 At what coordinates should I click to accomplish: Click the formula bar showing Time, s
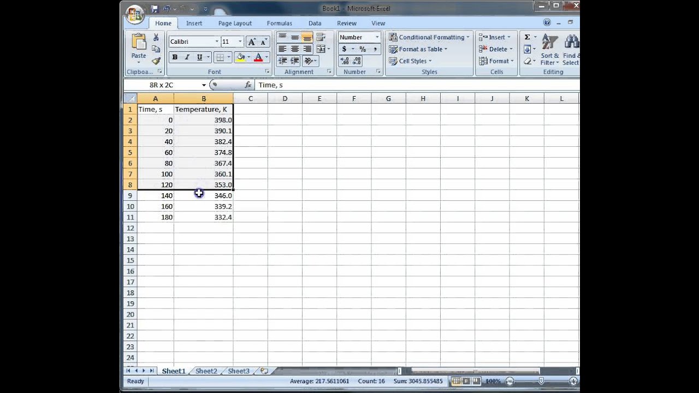coord(417,85)
